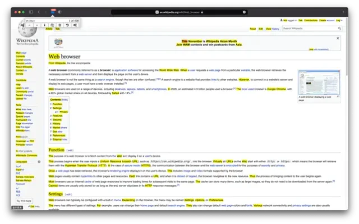Jump to History in contents box
Screen dimensions: 359x224
coord(57,124)
